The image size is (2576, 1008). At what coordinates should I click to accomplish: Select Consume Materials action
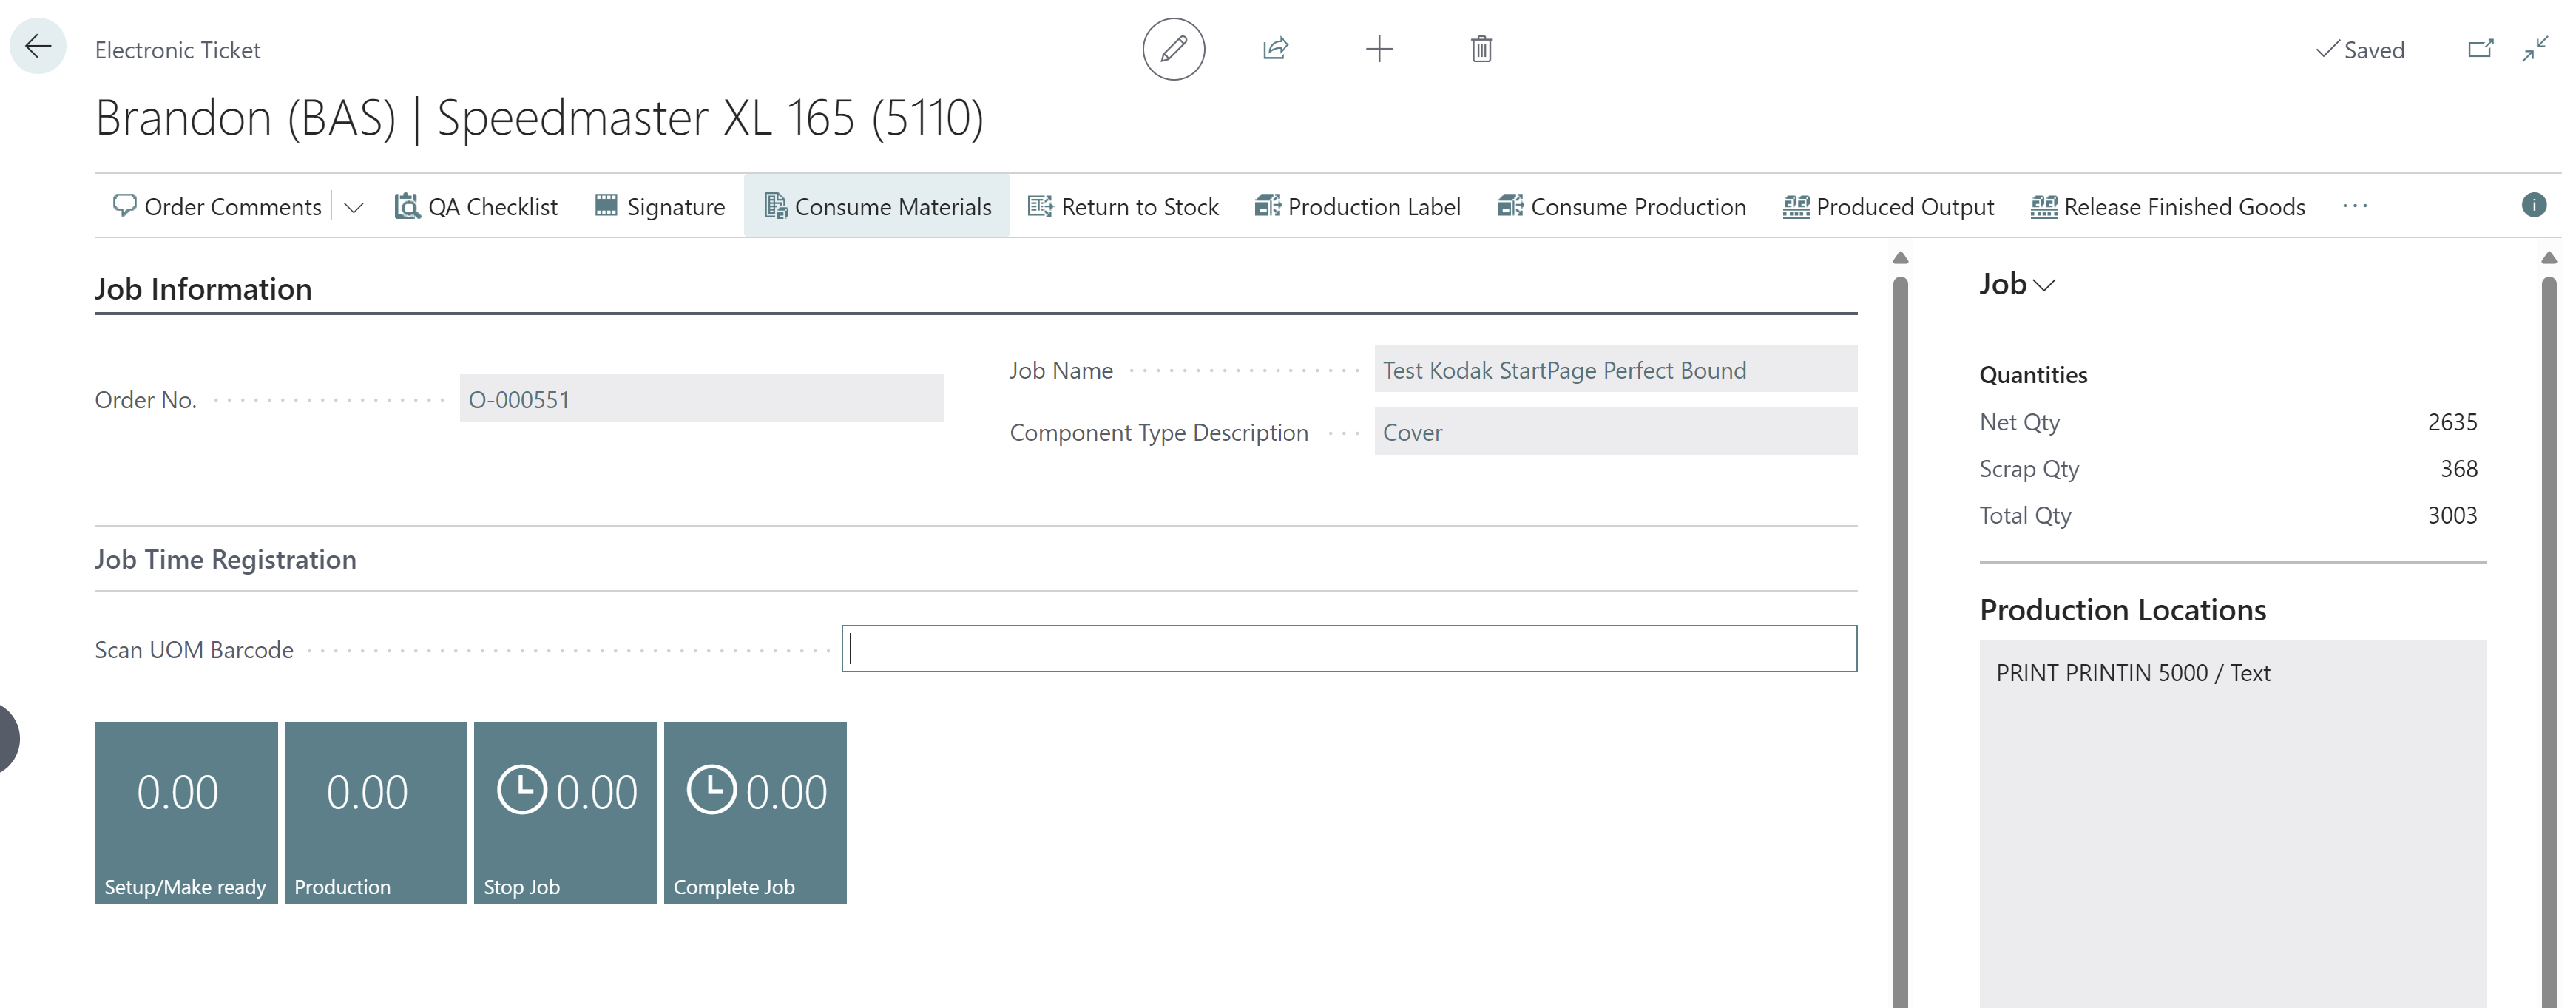(x=877, y=207)
